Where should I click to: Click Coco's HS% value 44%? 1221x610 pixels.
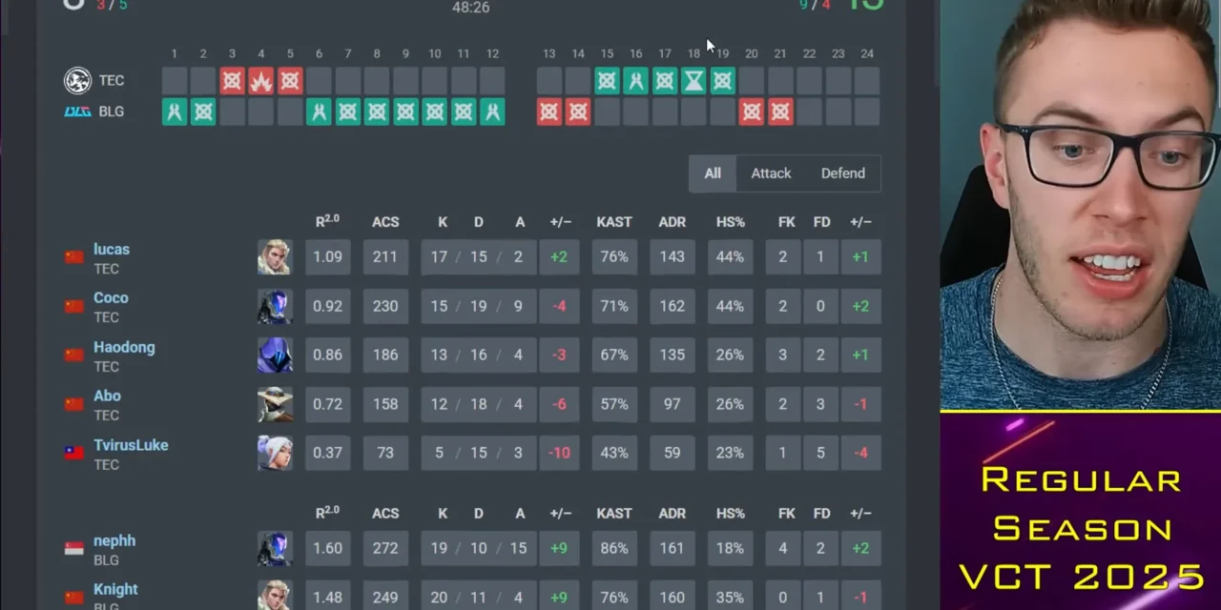point(730,306)
